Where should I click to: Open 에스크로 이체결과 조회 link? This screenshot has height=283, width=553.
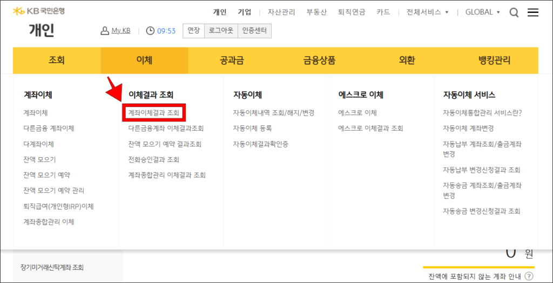(370, 129)
